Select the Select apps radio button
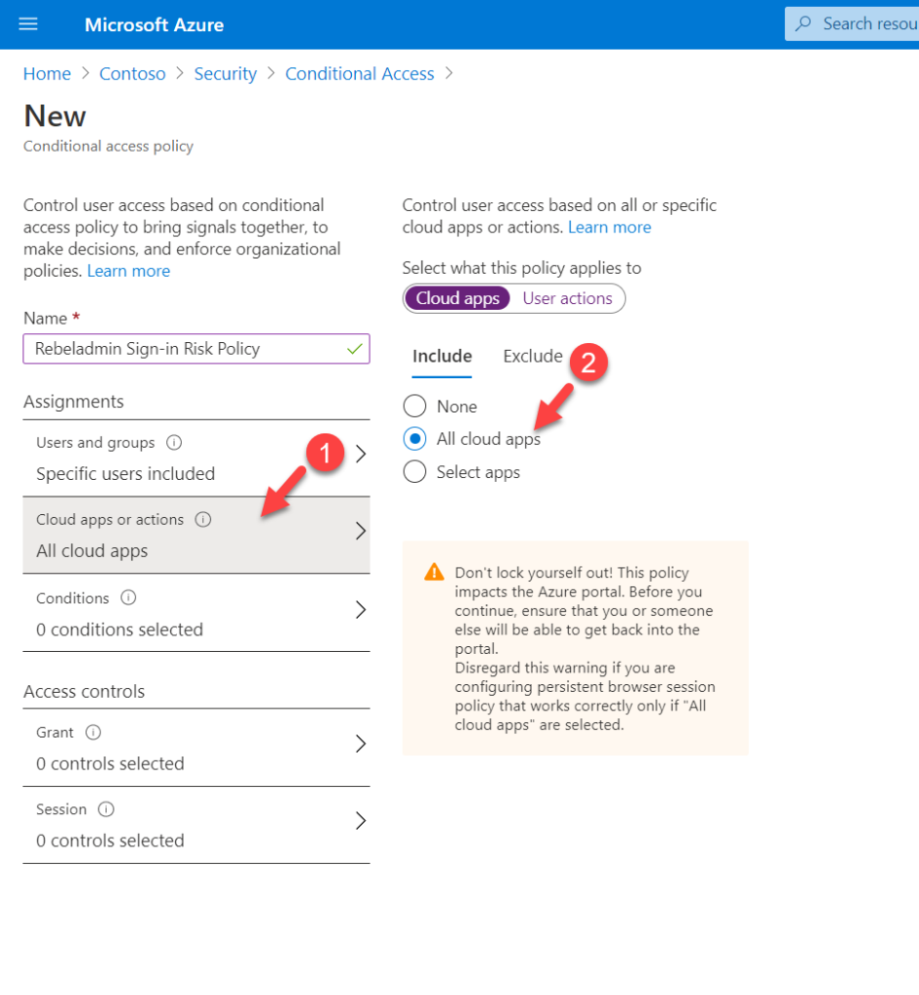Image resolution: width=919 pixels, height=995 pixels. [414, 471]
